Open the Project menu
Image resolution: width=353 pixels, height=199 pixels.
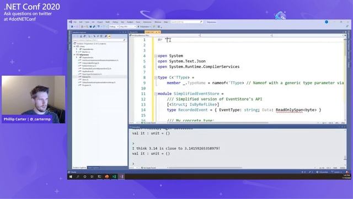tap(100, 22)
